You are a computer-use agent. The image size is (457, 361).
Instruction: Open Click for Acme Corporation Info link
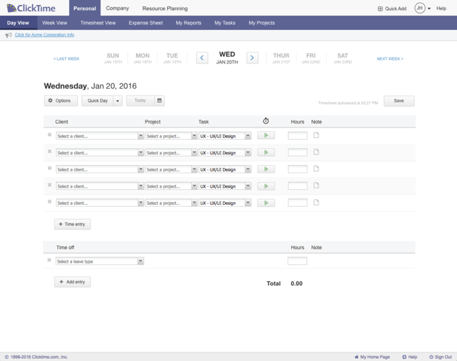(x=44, y=35)
